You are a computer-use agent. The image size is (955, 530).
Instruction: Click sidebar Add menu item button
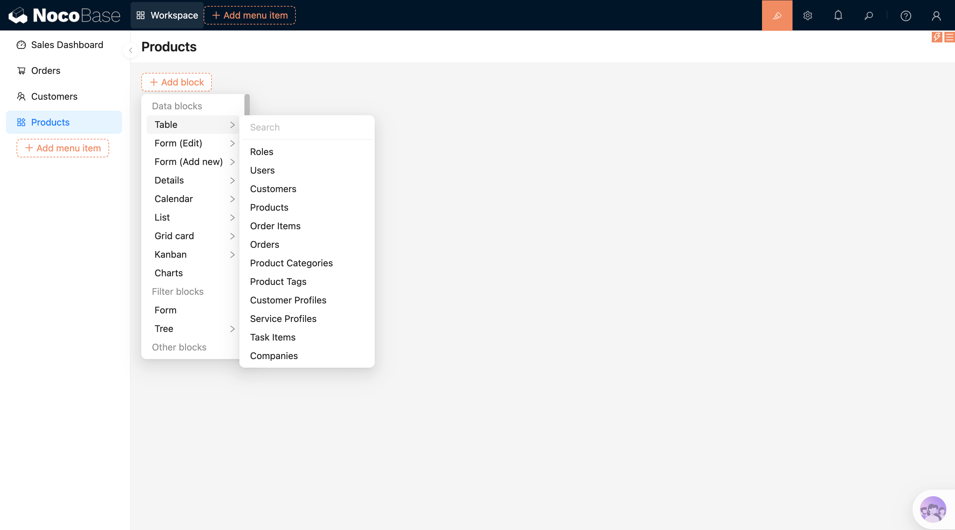point(63,148)
